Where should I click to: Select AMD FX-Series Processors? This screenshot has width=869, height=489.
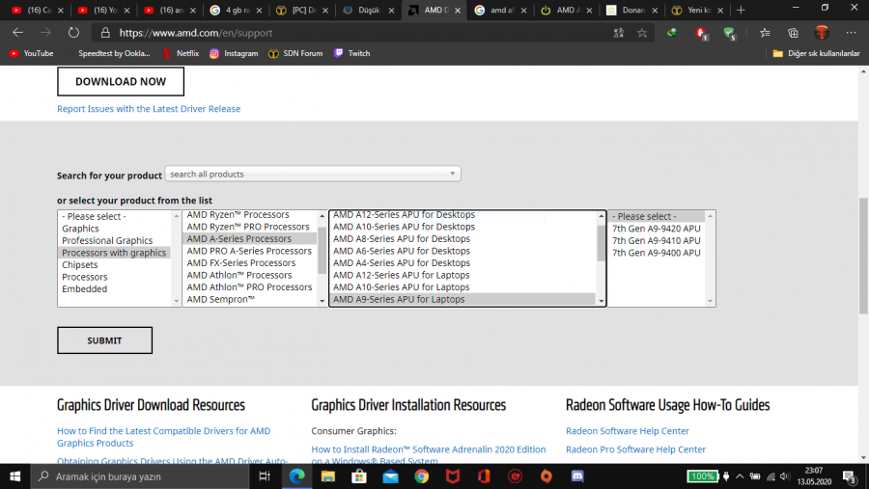tap(241, 263)
